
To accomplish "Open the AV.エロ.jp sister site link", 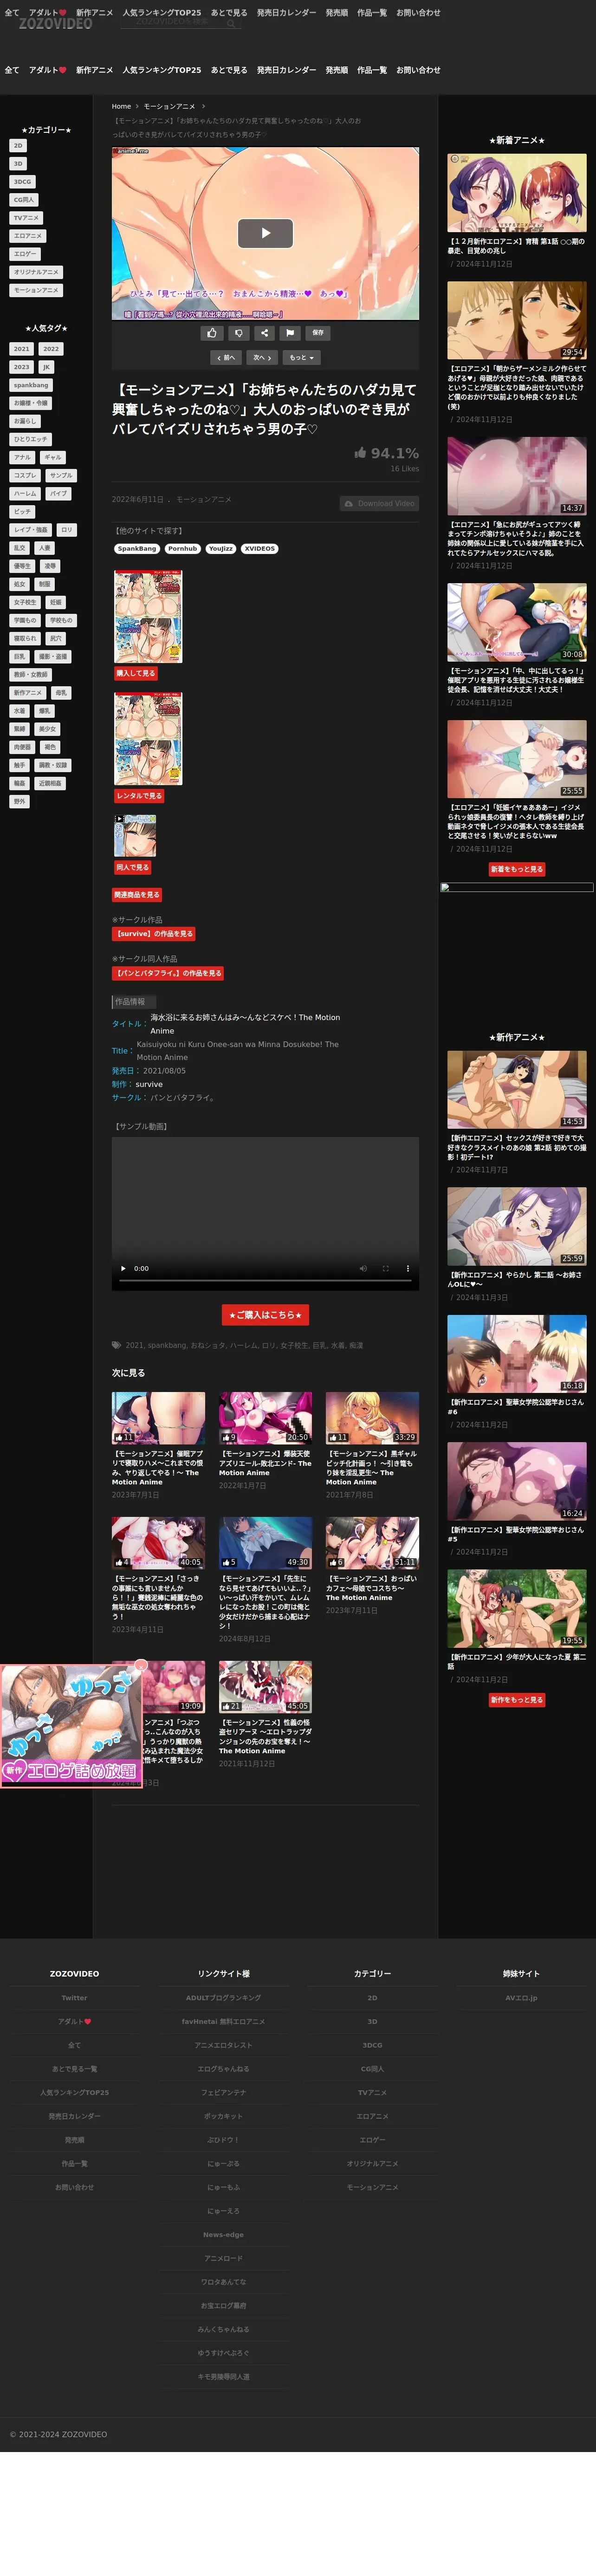I will pyautogui.click(x=521, y=1997).
